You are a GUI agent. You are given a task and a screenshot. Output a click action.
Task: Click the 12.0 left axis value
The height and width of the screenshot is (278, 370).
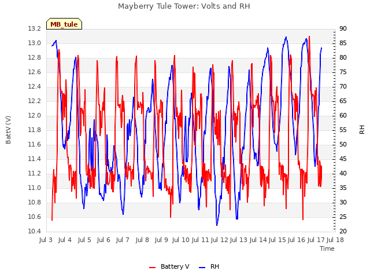(x=34, y=116)
